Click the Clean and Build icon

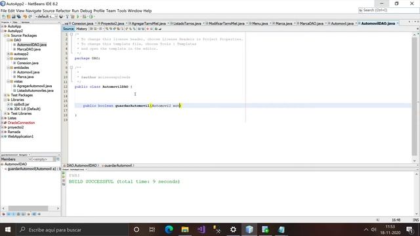click(73, 16)
